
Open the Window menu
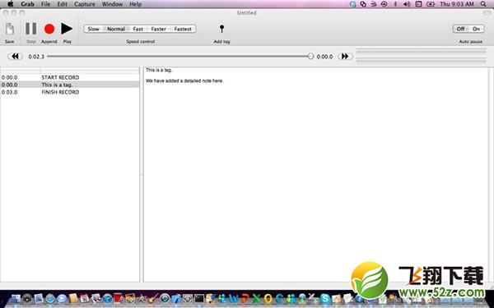click(x=112, y=4)
